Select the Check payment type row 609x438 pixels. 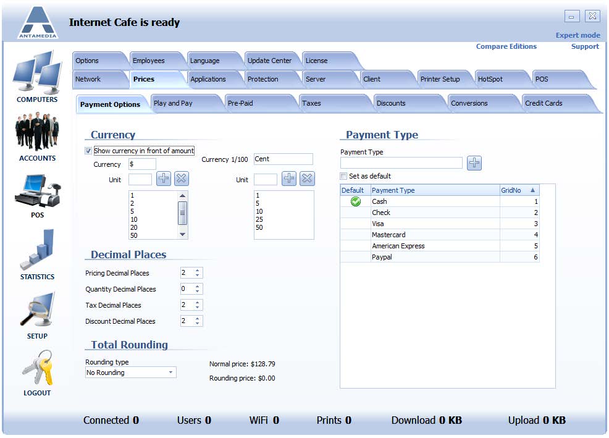[440, 213]
